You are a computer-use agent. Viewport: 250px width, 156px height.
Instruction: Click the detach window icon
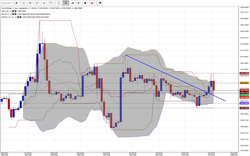tap(100, 3)
